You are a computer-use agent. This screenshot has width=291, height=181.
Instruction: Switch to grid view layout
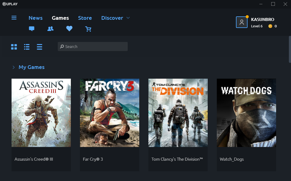click(x=14, y=47)
